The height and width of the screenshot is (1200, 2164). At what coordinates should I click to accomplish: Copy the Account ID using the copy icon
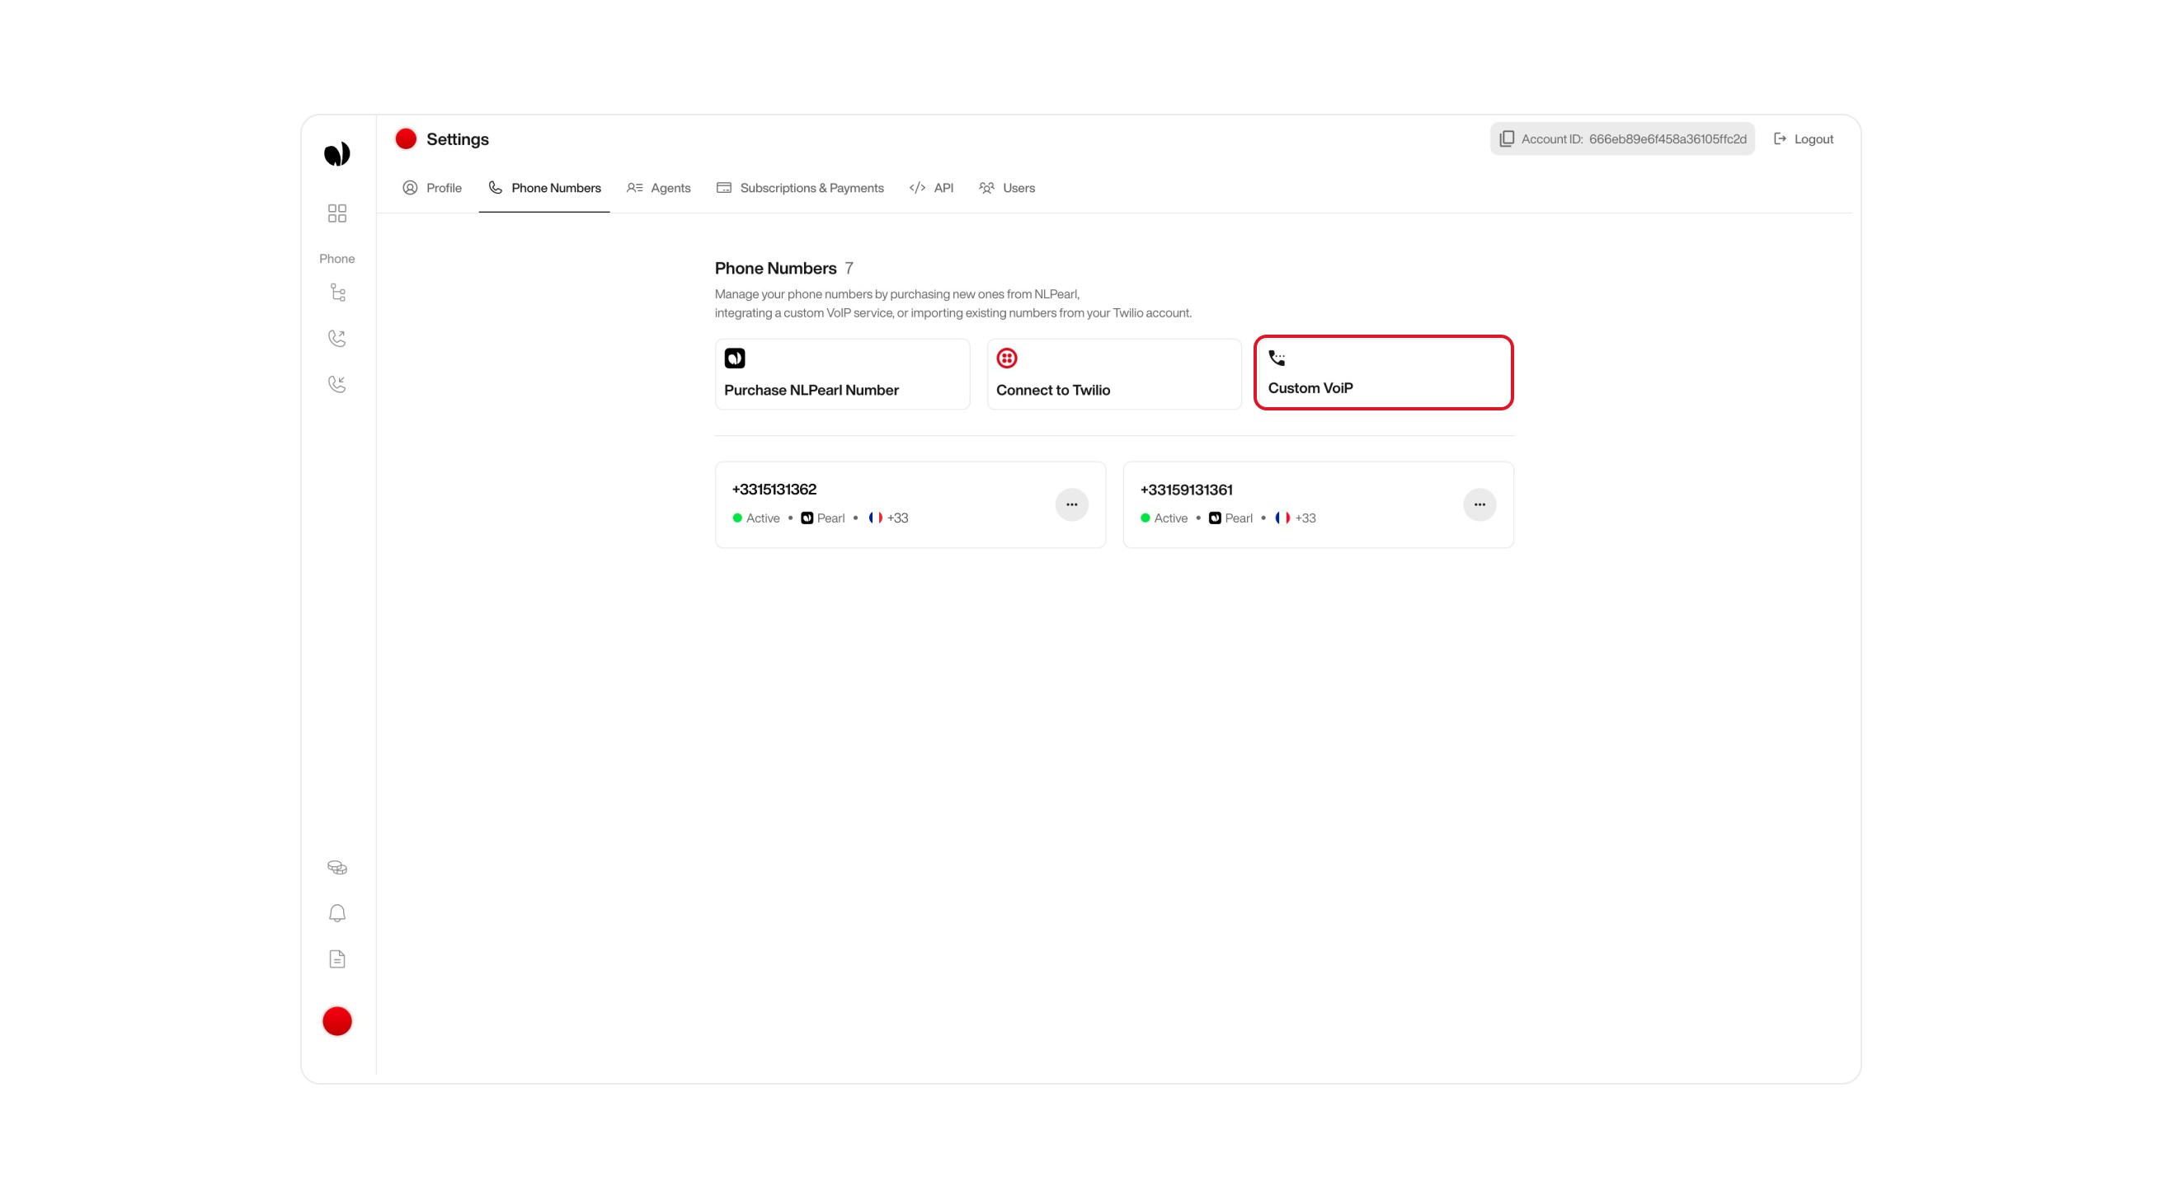[1506, 138]
